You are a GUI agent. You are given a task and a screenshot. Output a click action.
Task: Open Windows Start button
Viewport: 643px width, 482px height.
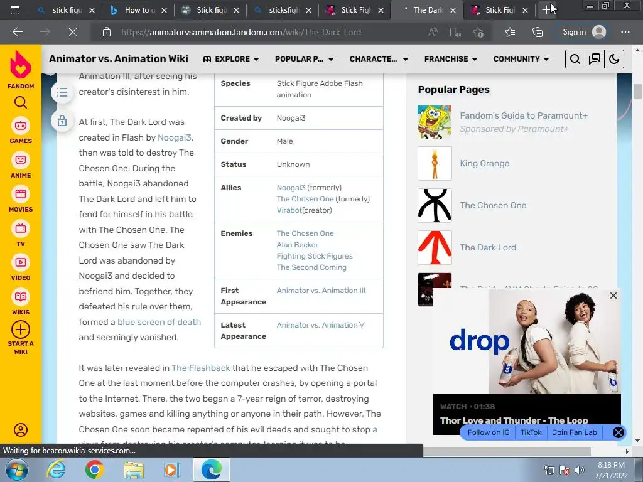[x=17, y=469]
